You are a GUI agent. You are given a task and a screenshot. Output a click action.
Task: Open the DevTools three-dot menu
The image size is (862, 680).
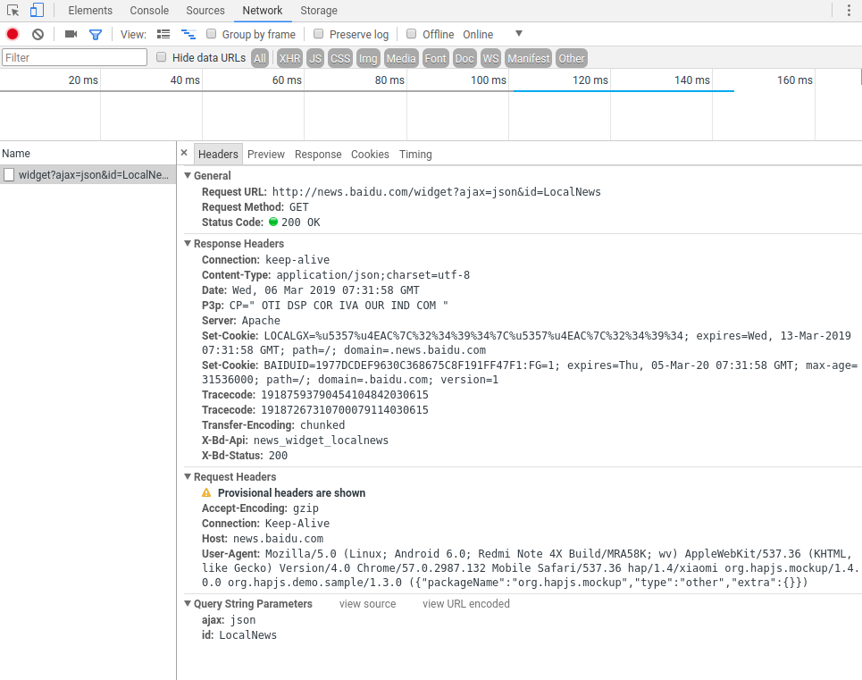(849, 11)
